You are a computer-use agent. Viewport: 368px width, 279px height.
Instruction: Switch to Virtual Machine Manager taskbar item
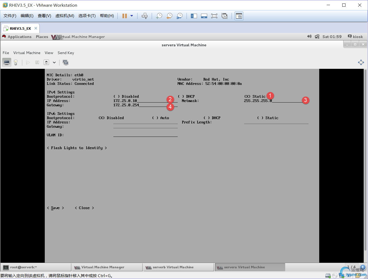pos(107,267)
